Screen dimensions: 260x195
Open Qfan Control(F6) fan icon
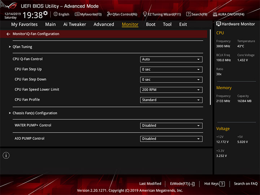pos(109,14)
